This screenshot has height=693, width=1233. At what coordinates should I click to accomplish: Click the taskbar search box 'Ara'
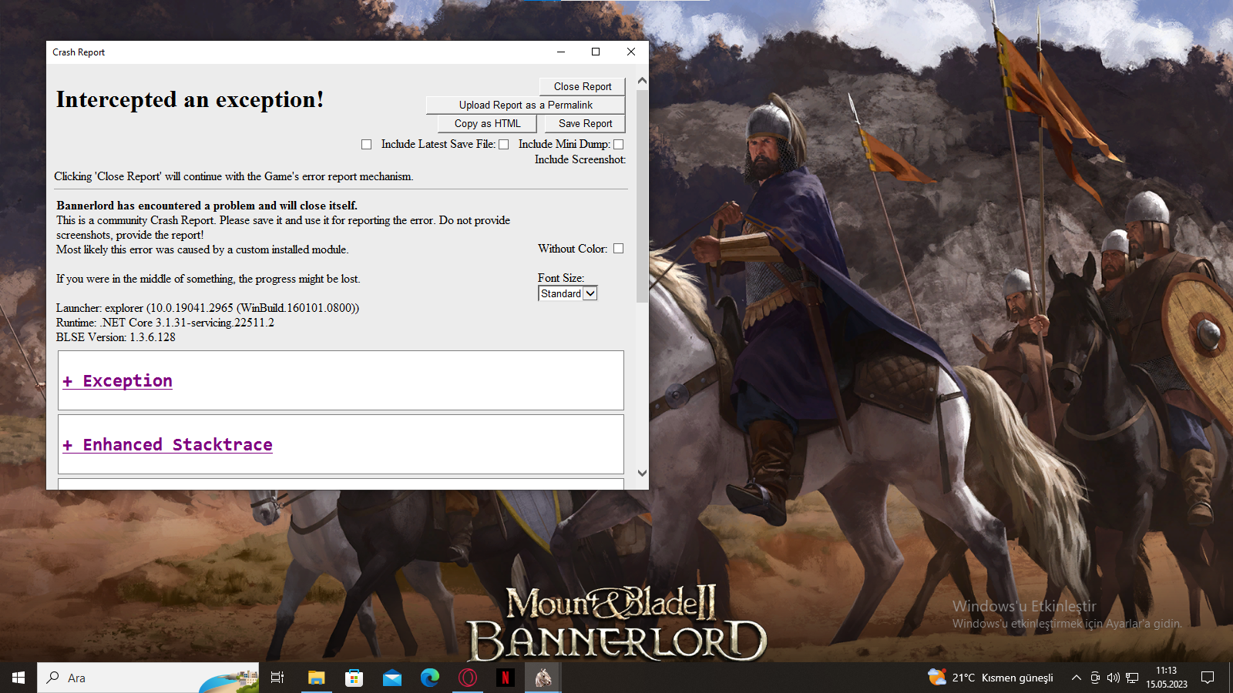coord(148,678)
